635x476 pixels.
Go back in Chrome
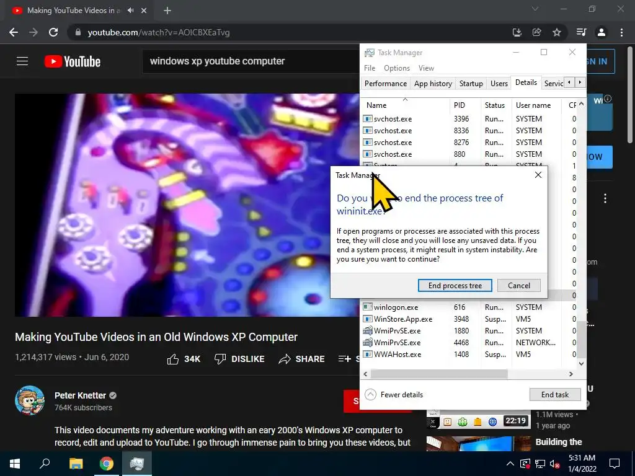click(14, 32)
